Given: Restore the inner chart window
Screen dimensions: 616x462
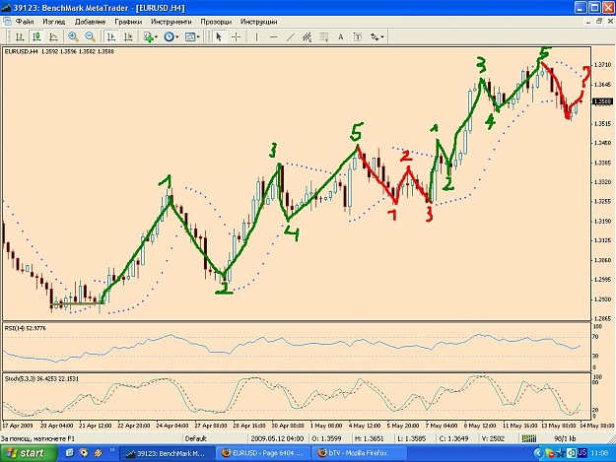Looking at the screenshot, I should [599, 22].
